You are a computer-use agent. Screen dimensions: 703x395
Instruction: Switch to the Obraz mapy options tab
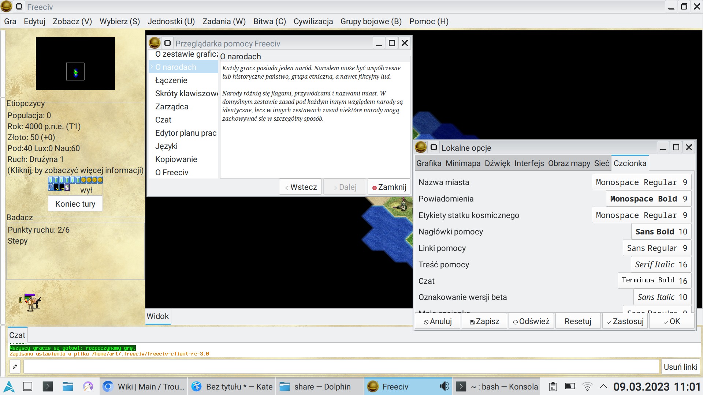click(x=569, y=163)
